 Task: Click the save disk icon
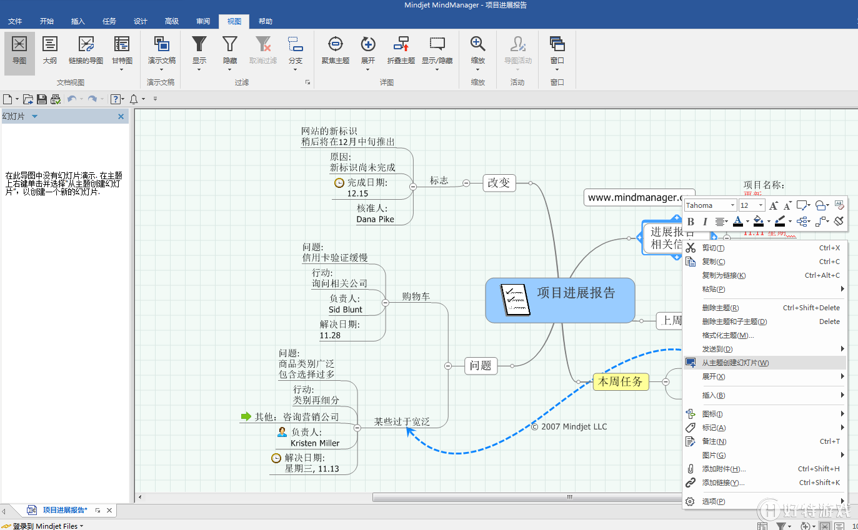coord(42,99)
